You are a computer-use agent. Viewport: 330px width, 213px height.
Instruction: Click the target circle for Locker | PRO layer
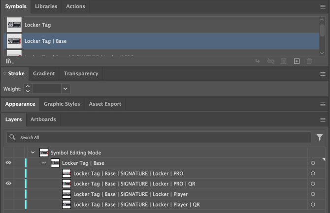tap(313, 173)
